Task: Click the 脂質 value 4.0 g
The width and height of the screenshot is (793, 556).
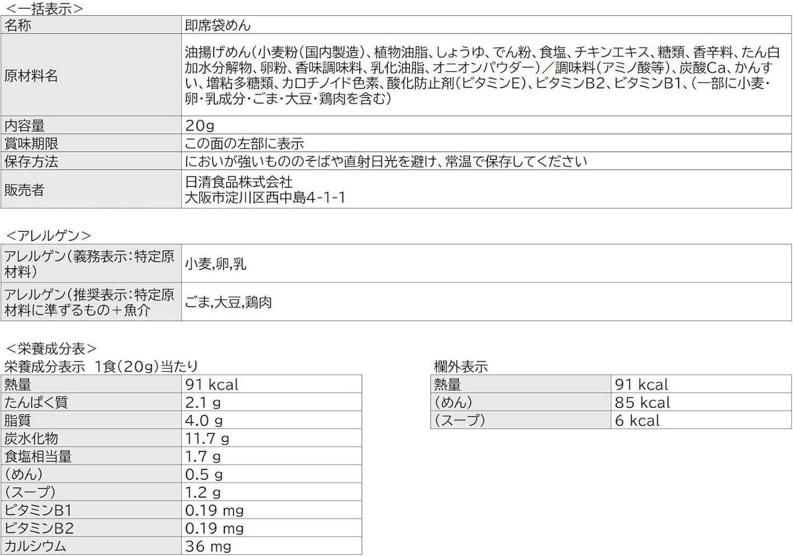Action: click(204, 421)
